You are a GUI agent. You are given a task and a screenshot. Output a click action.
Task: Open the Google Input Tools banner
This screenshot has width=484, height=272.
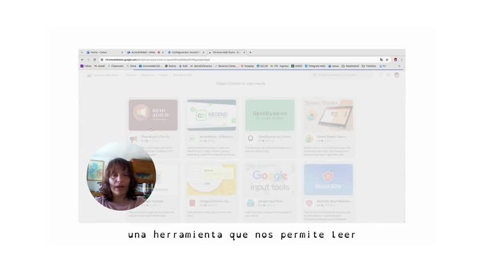270,180
